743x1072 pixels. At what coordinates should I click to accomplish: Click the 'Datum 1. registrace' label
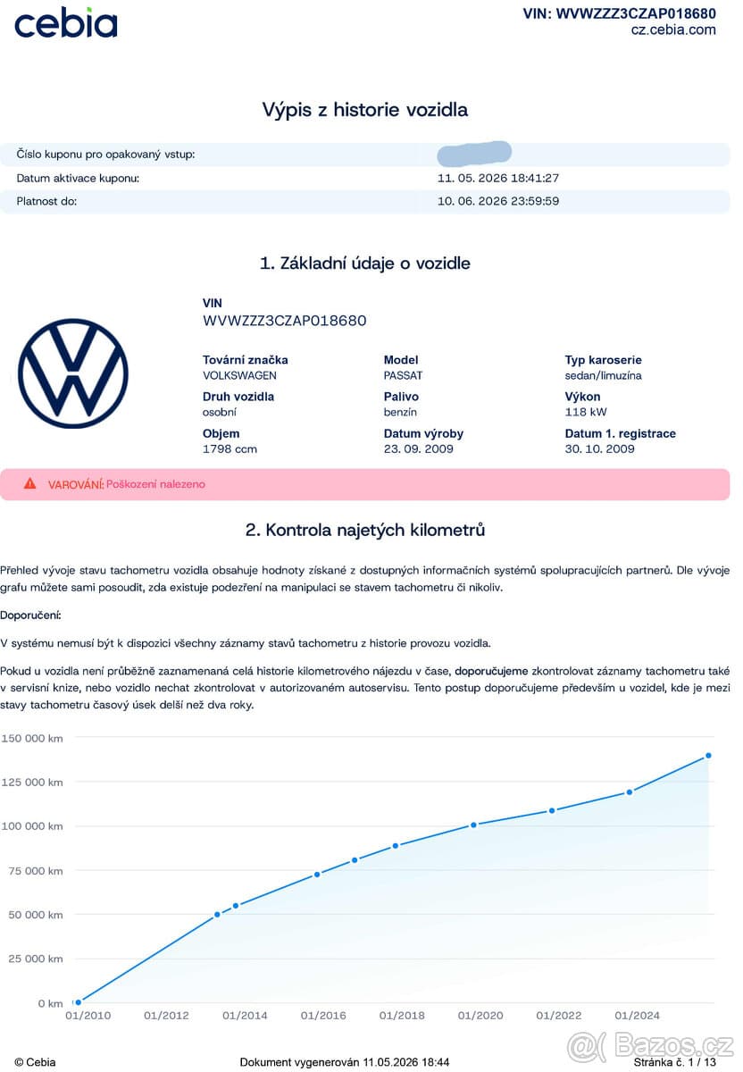pyautogui.click(x=620, y=433)
